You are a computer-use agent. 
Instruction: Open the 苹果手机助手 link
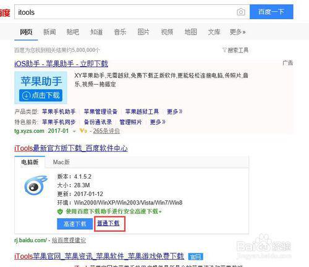[x=59, y=112]
